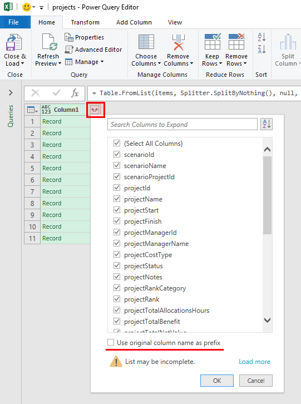The height and width of the screenshot is (404, 301).
Task: Open the Quick Access Toolbar customize dropdown
Action: click(41, 7)
